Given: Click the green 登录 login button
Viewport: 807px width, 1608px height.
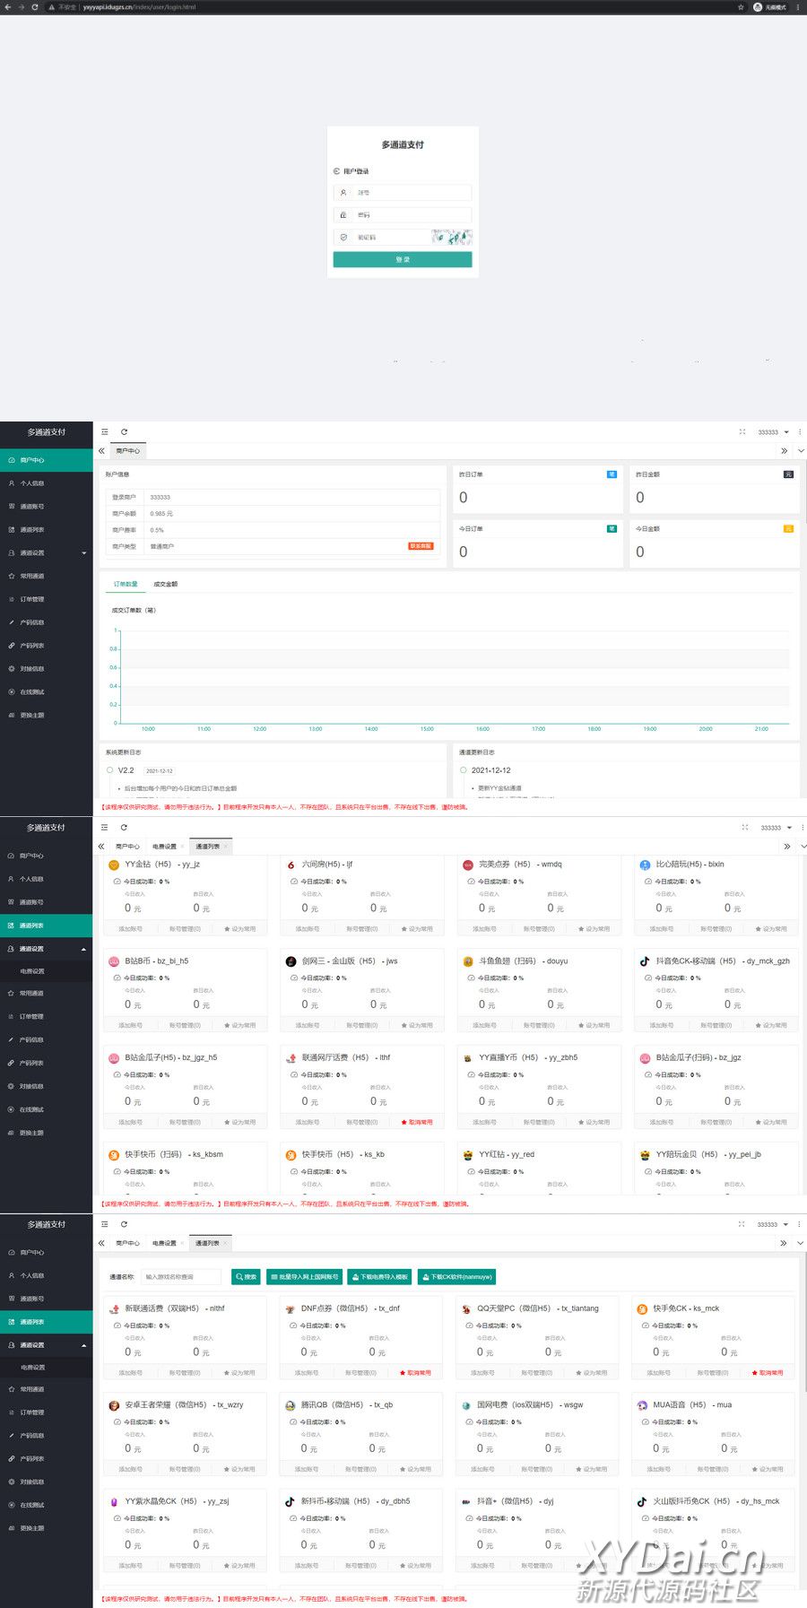Looking at the screenshot, I should [x=403, y=259].
